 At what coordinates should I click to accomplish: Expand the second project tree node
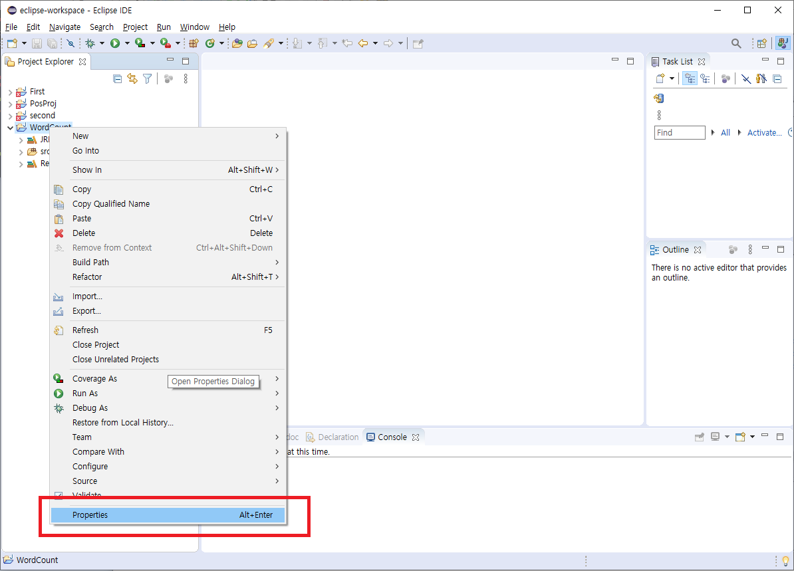tap(10, 116)
